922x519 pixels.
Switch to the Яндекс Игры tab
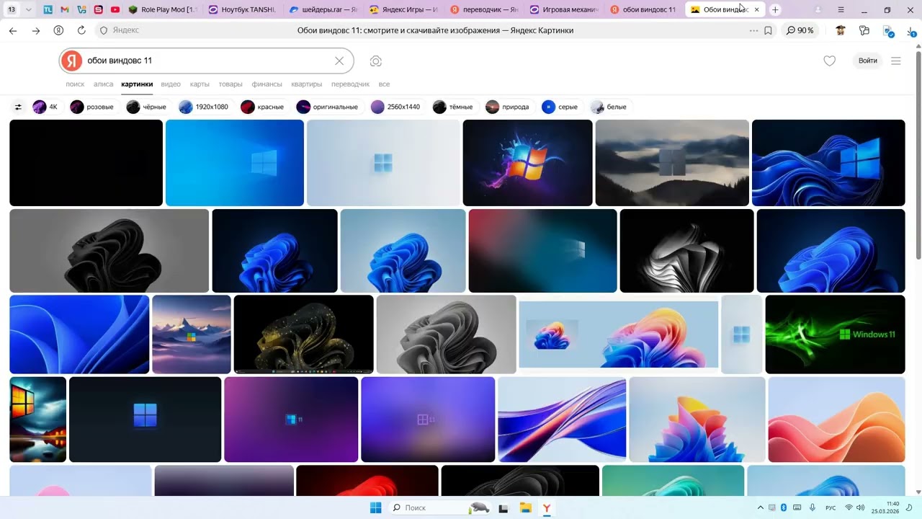[x=404, y=10]
